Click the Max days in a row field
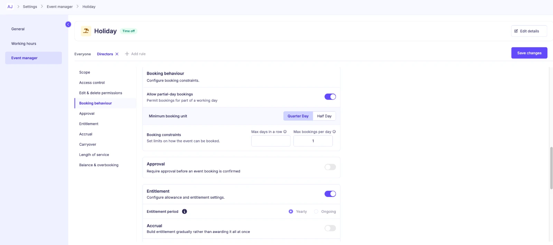This screenshot has height=245, width=553. [x=271, y=141]
